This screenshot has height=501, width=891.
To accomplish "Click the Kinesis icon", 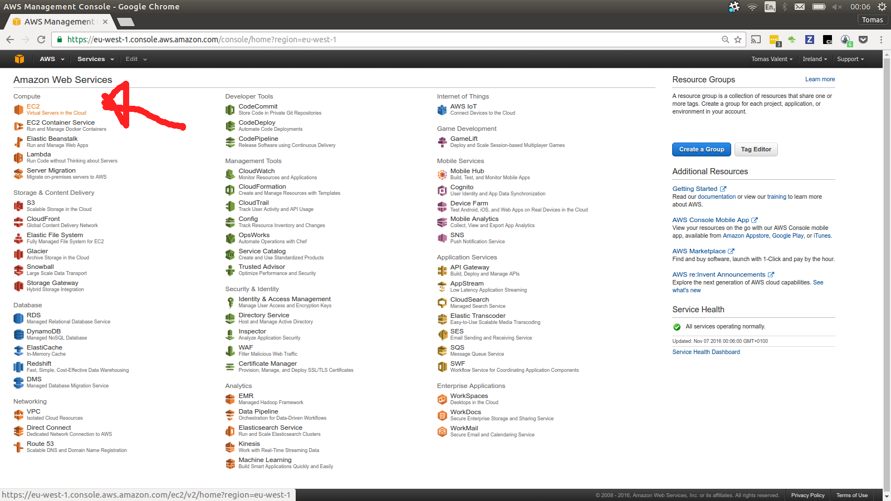I will tap(230, 447).
